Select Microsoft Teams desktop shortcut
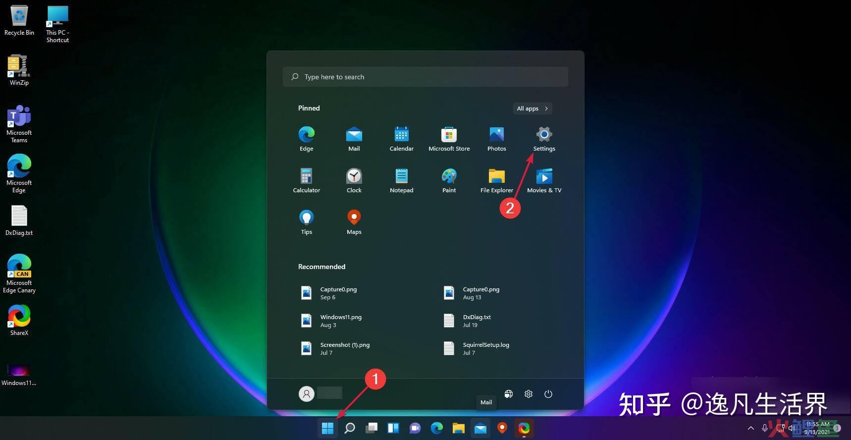The width and height of the screenshot is (851, 440). [19, 124]
